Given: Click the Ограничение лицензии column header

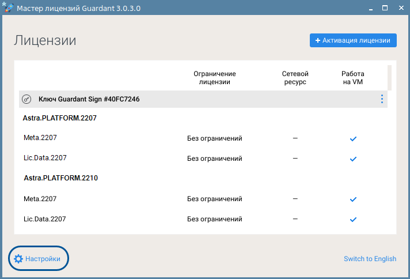Looking at the screenshot, I should point(214,78).
